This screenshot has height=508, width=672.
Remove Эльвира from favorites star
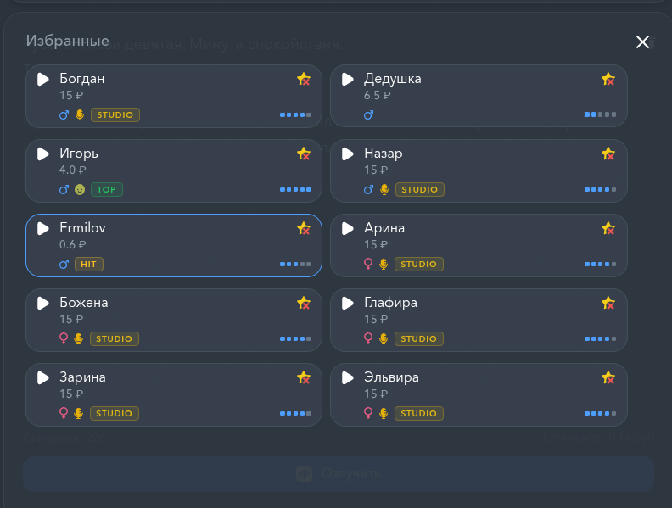coord(608,377)
